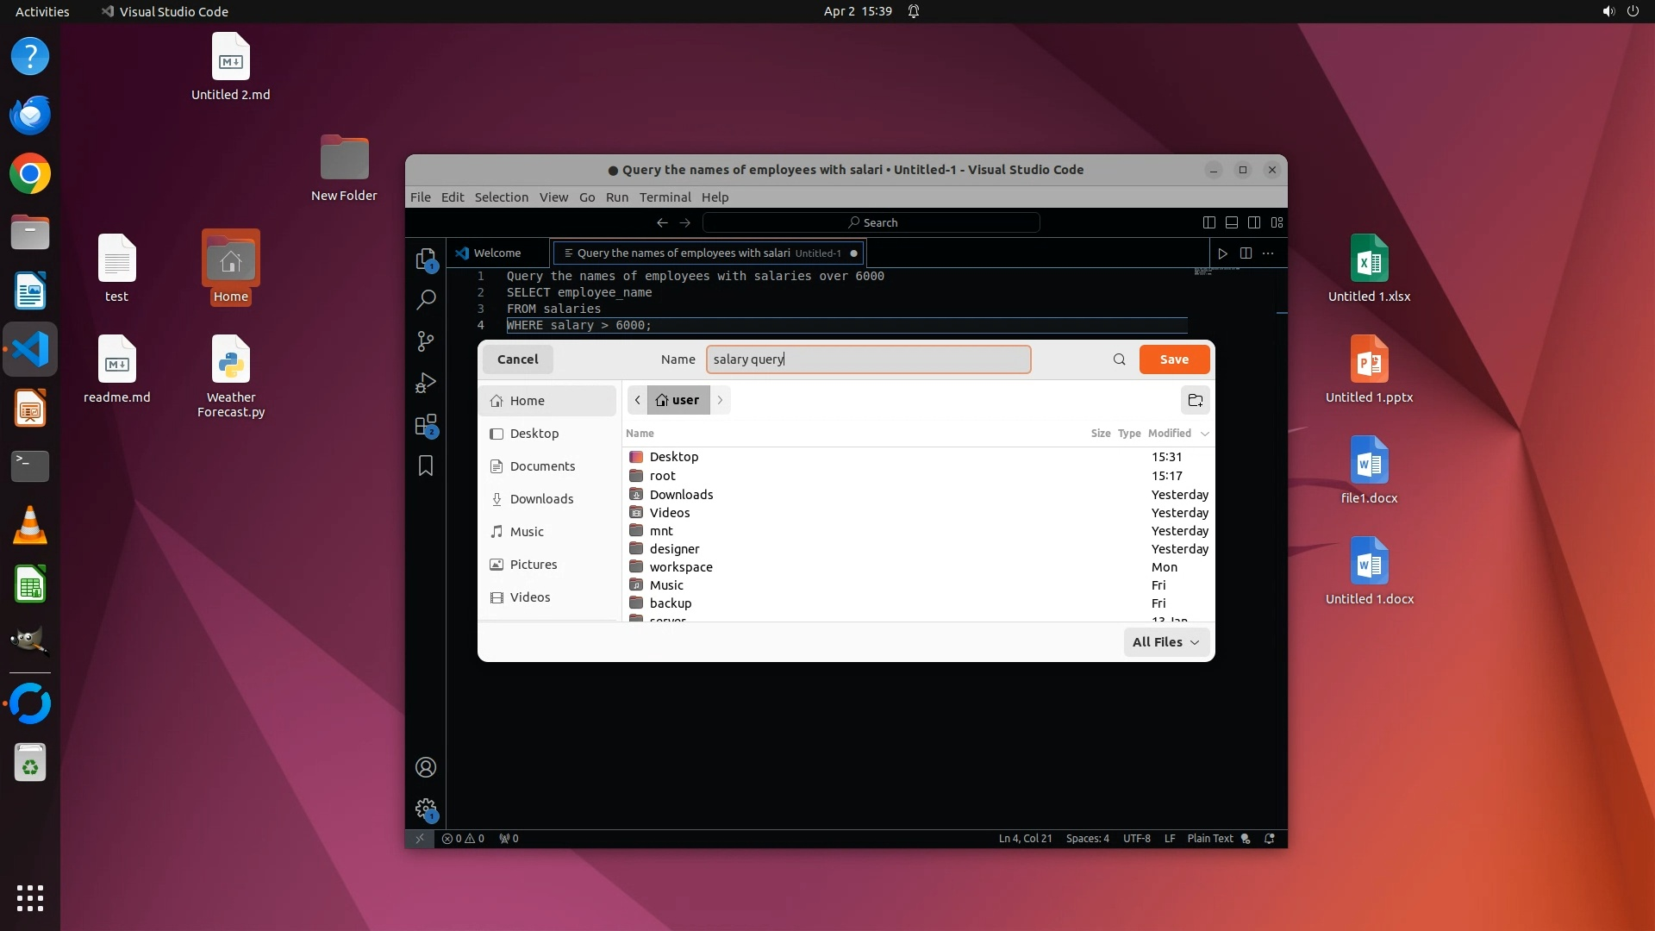The height and width of the screenshot is (931, 1655).
Task: Click the Modified column sort arrow
Action: (1204, 434)
